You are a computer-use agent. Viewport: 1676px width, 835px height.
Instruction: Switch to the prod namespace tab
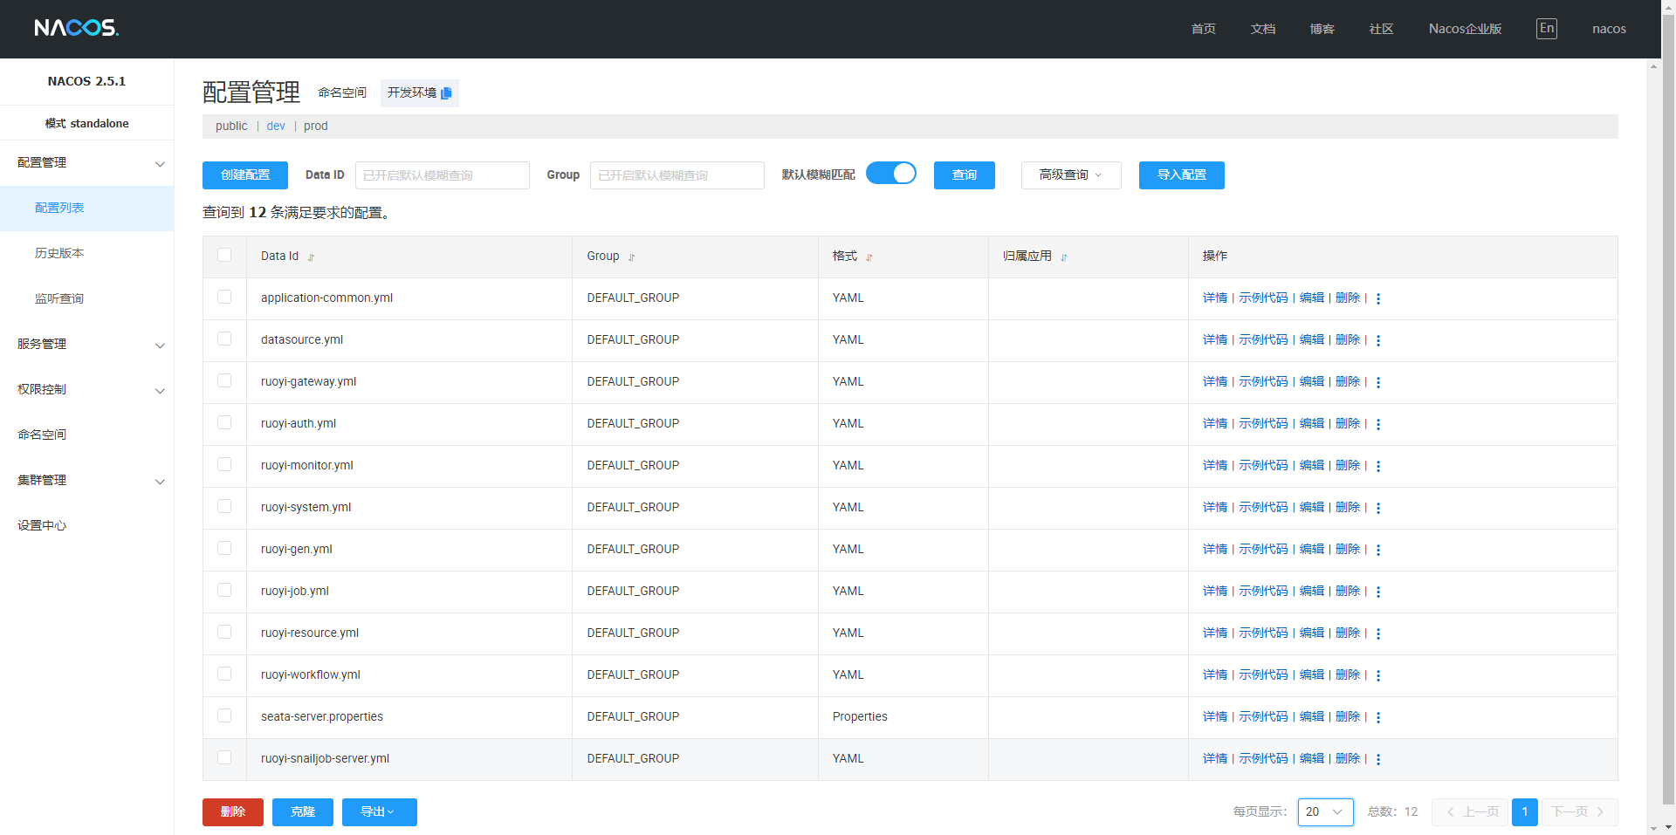(315, 127)
